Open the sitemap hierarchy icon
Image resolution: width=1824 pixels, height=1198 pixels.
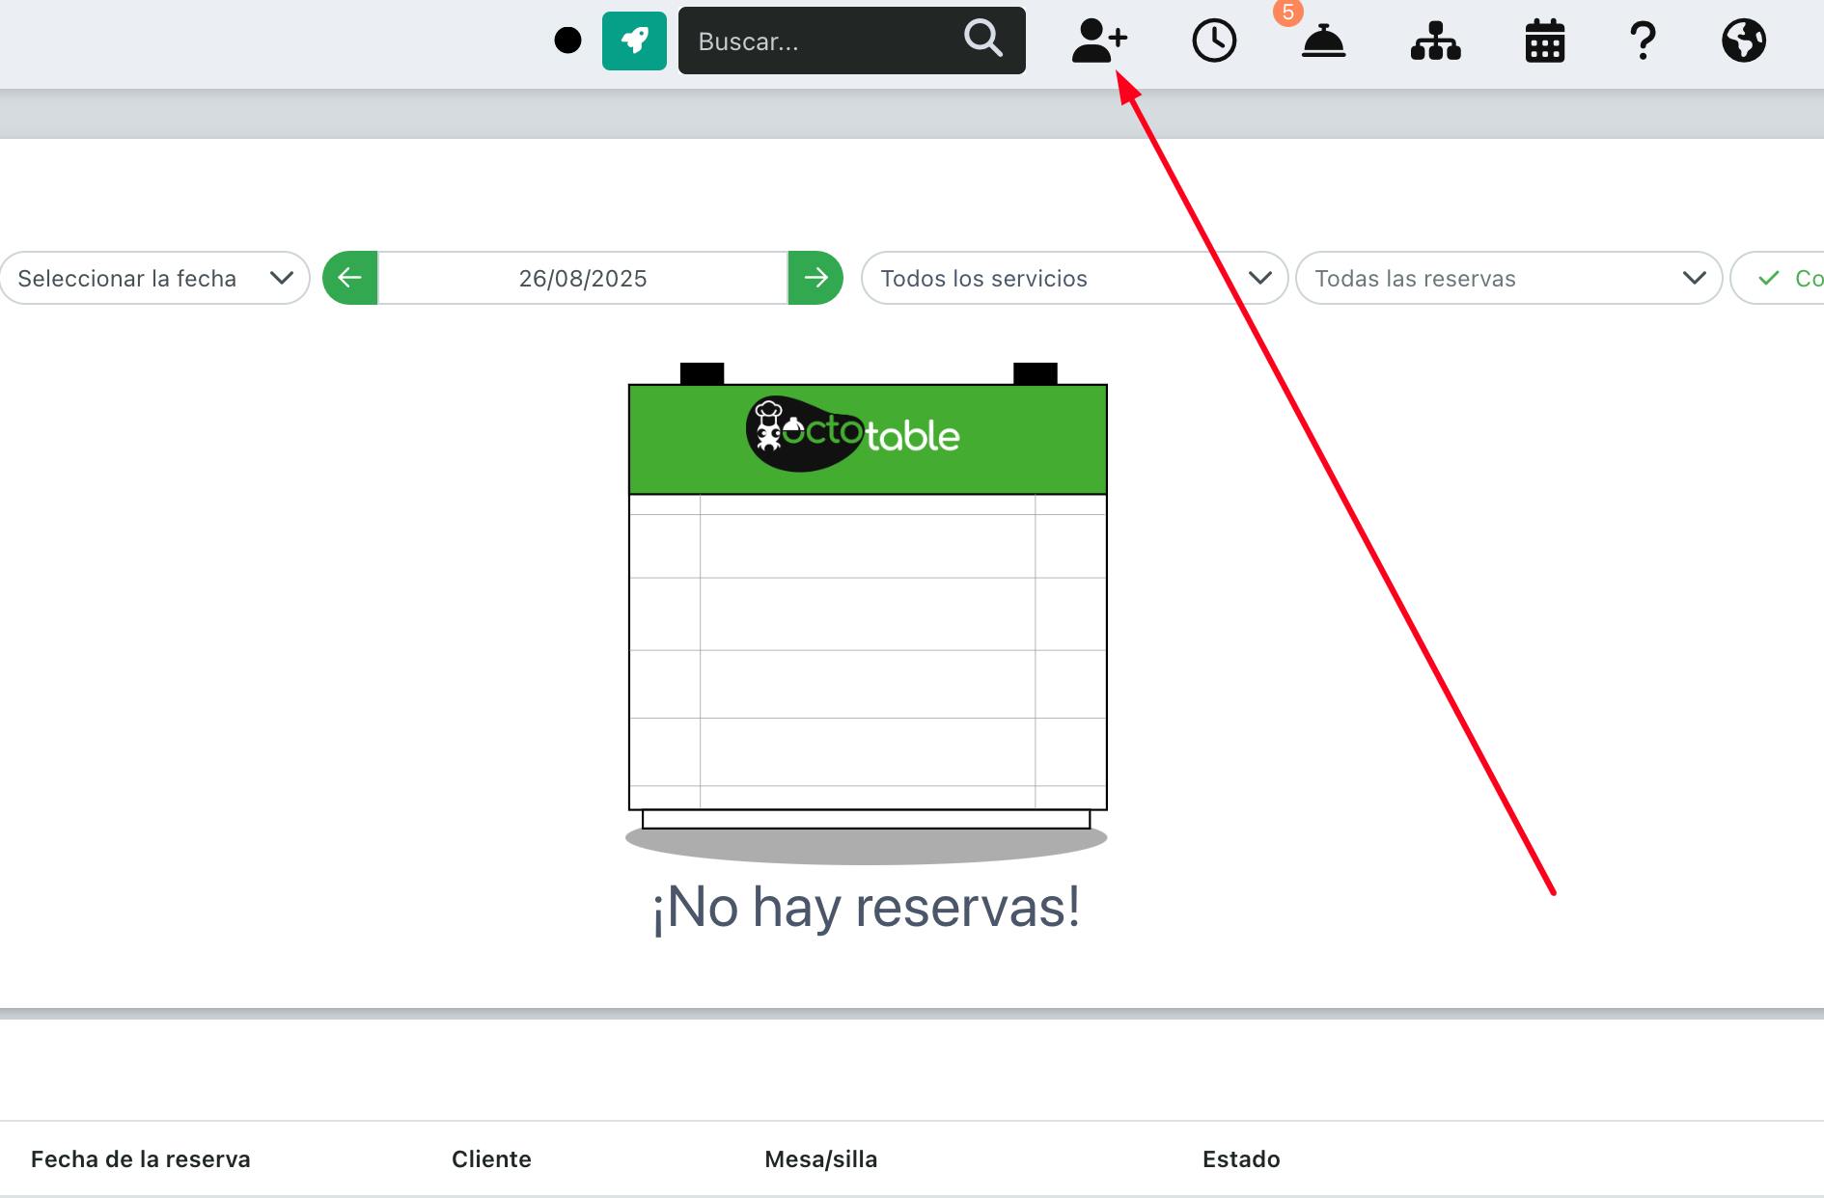coord(1436,41)
